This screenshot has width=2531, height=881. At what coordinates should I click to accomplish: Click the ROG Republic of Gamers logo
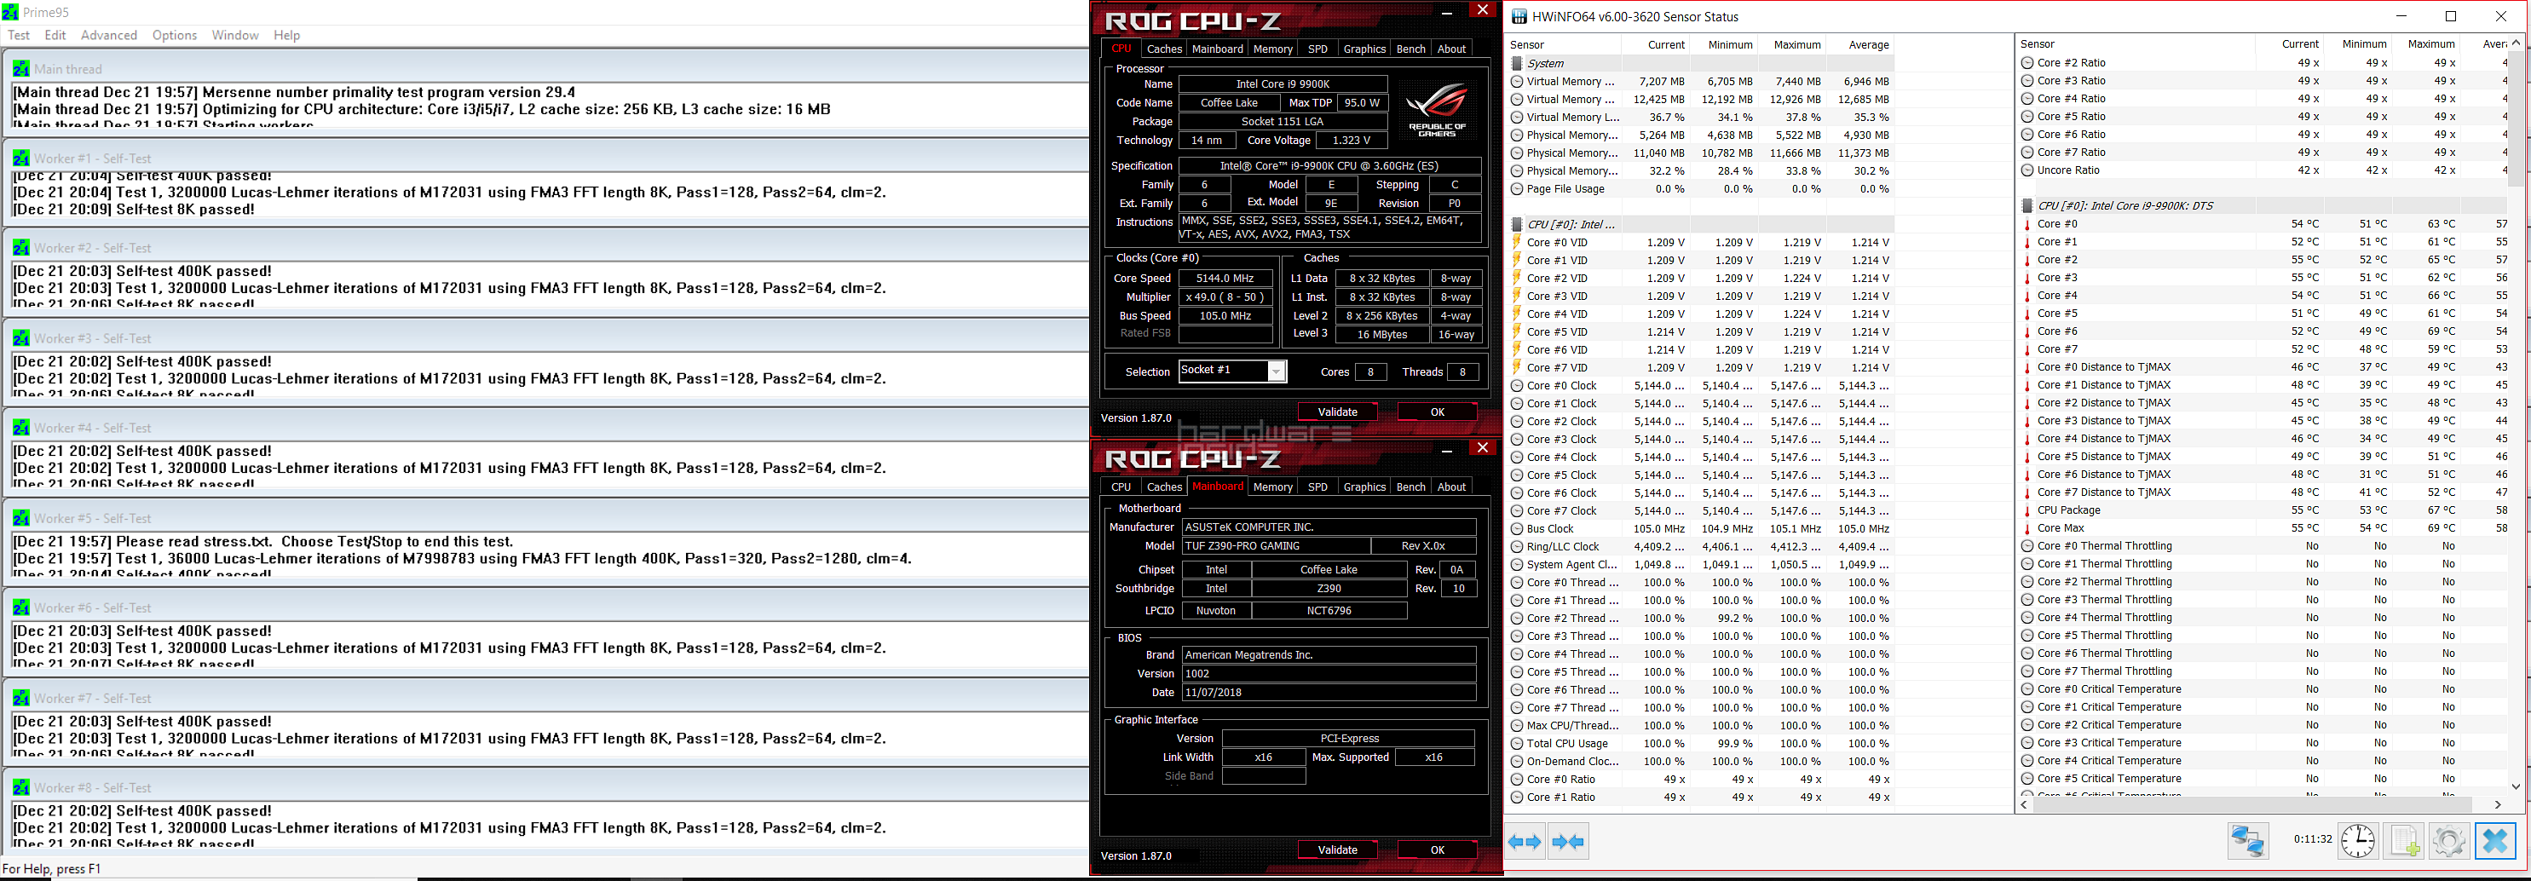[1437, 108]
